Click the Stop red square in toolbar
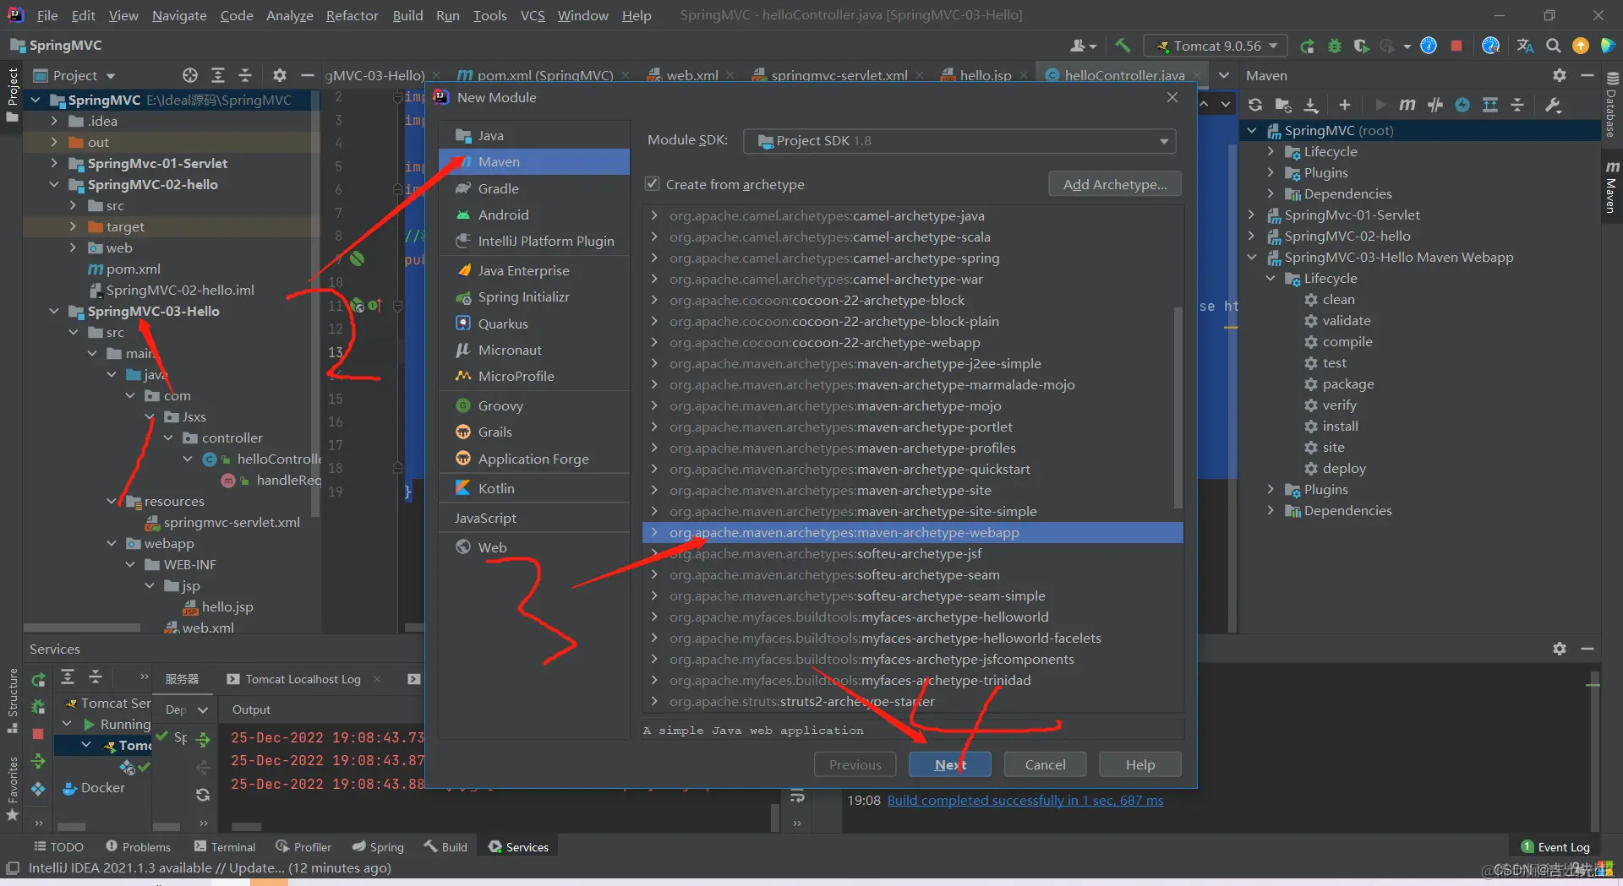1623x886 pixels. click(1456, 46)
